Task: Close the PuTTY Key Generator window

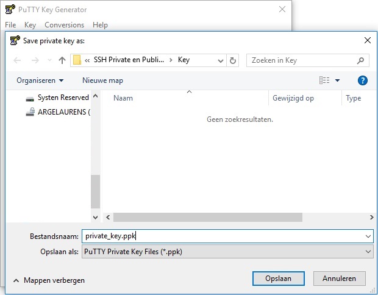Action: coord(282,9)
